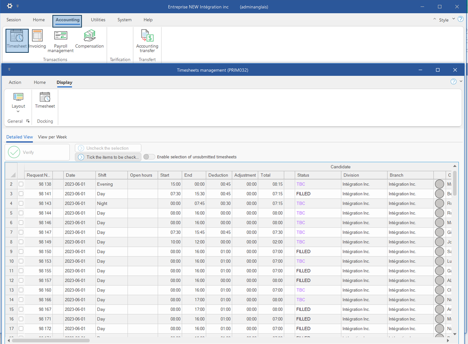Screen dimensions: 468x344
Task: Switch to the Utilities ribbon tab
Action: pos(98,20)
